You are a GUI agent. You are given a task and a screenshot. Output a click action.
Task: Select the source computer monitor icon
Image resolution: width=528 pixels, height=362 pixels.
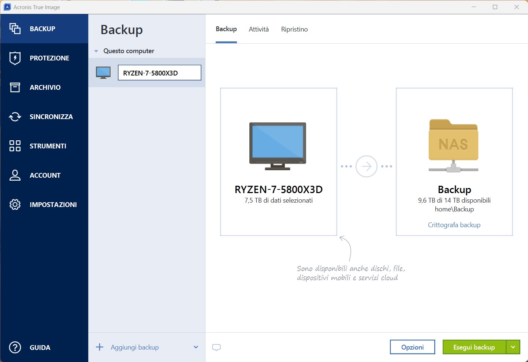point(278,146)
